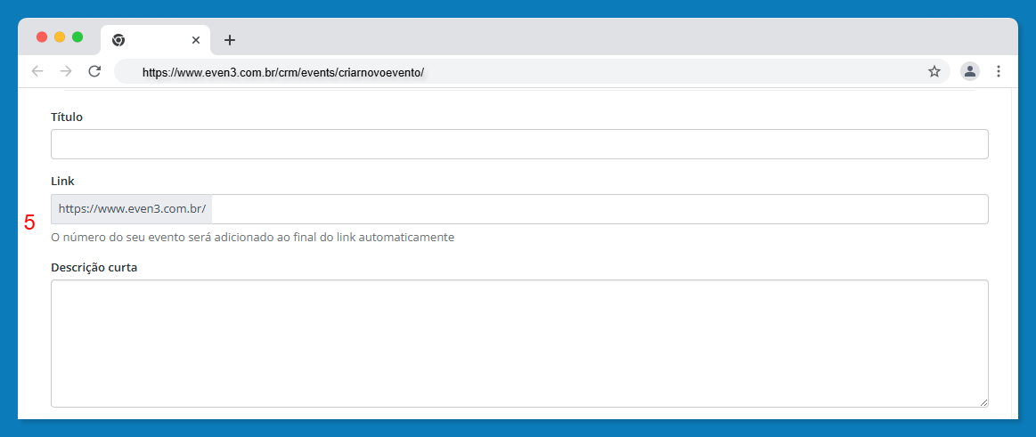Click the https://www.even3.com.br/ link prefix
Viewport: 1036px width, 437px height.
tap(132, 209)
